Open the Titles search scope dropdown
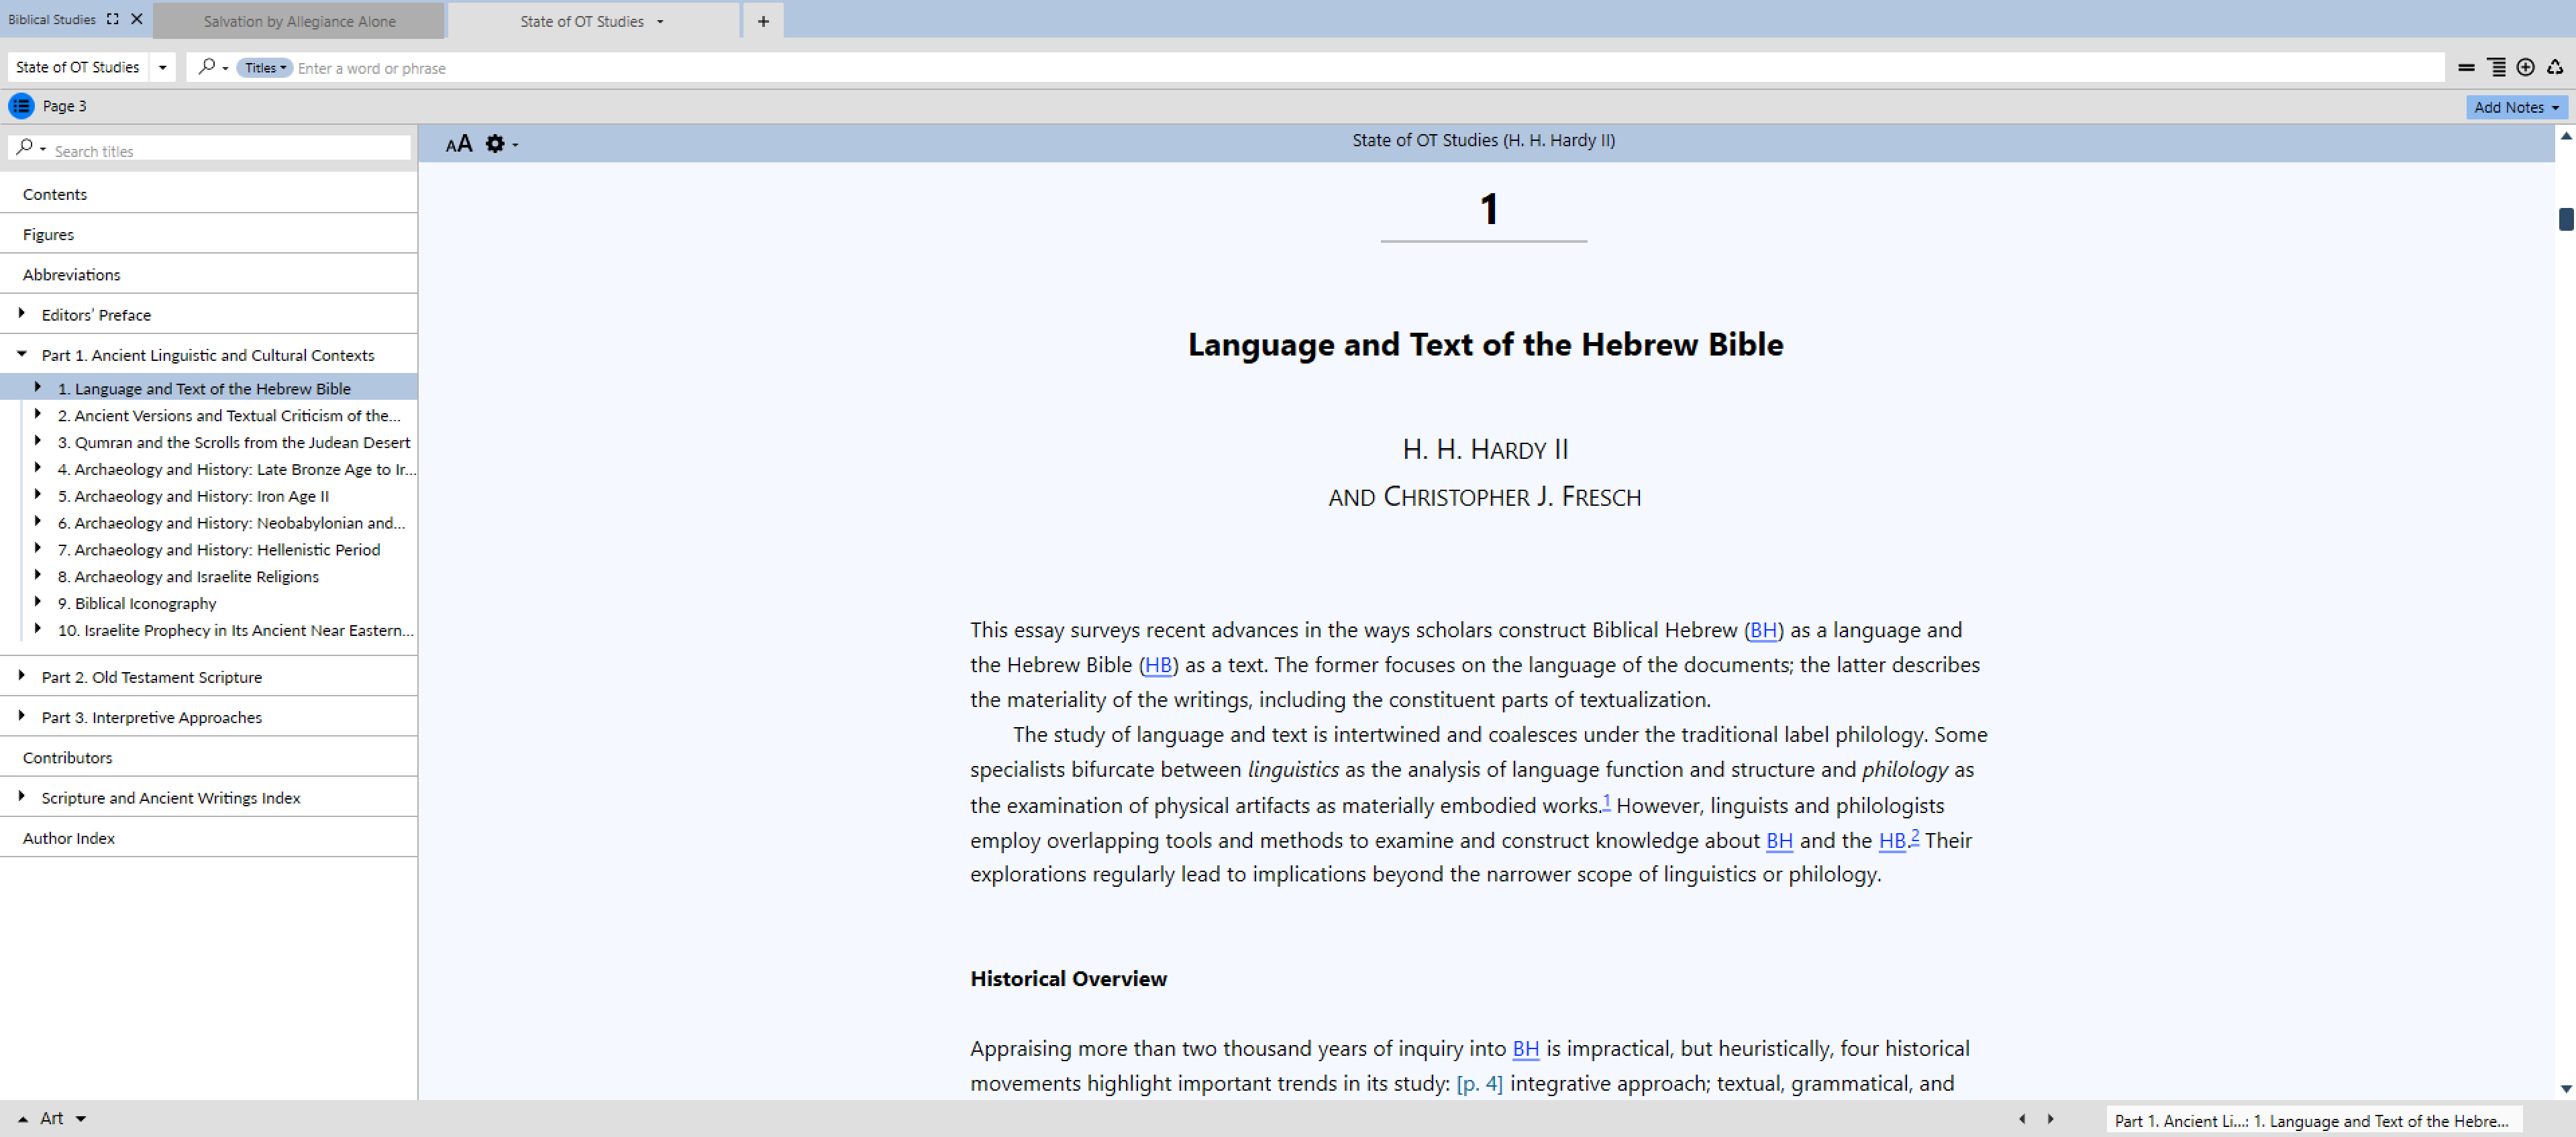2576x1137 pixels. [265, 68]
